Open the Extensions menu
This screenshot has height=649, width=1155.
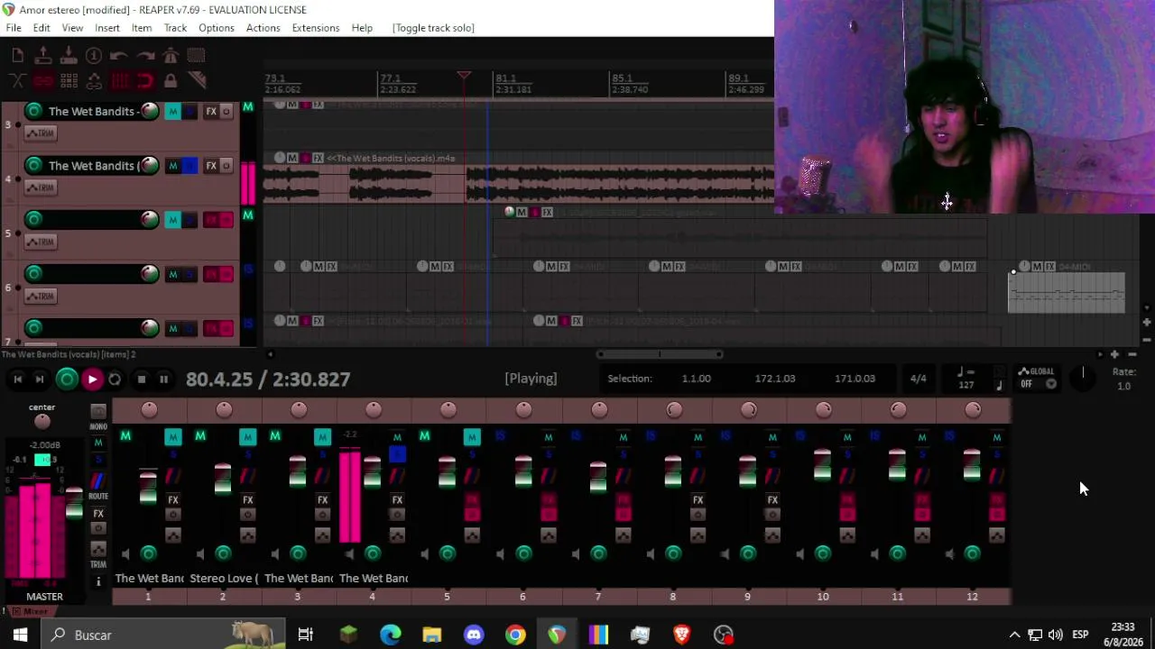pyautogui.click(x=316, y=28)
